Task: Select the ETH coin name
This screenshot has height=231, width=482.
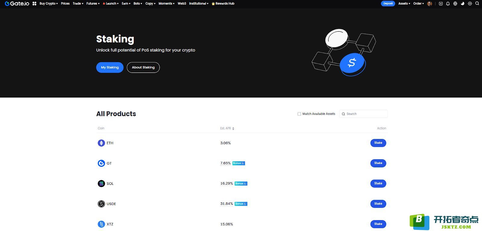Action: click(110, 143)
